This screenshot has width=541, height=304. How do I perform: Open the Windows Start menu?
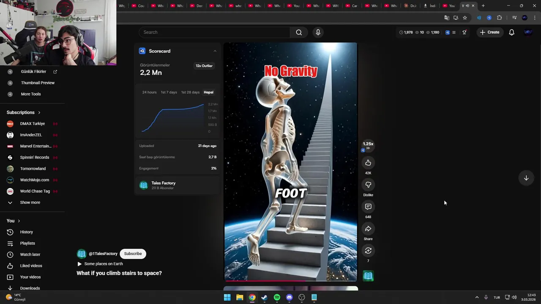click(x=227, y=297)
